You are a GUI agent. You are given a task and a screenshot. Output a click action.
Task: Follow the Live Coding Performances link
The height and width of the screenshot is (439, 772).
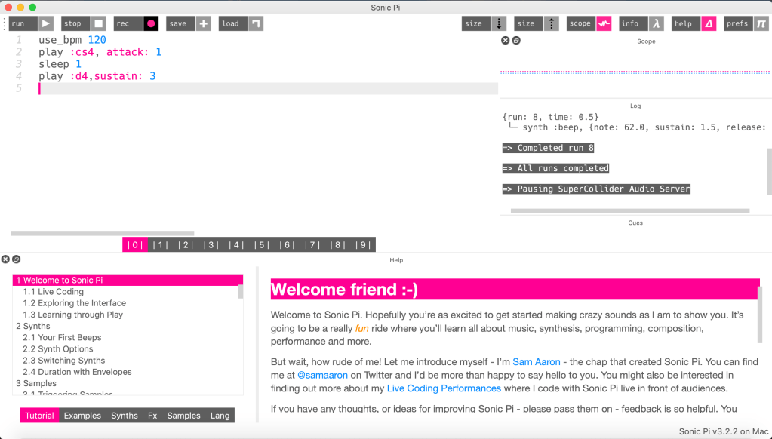444,388
